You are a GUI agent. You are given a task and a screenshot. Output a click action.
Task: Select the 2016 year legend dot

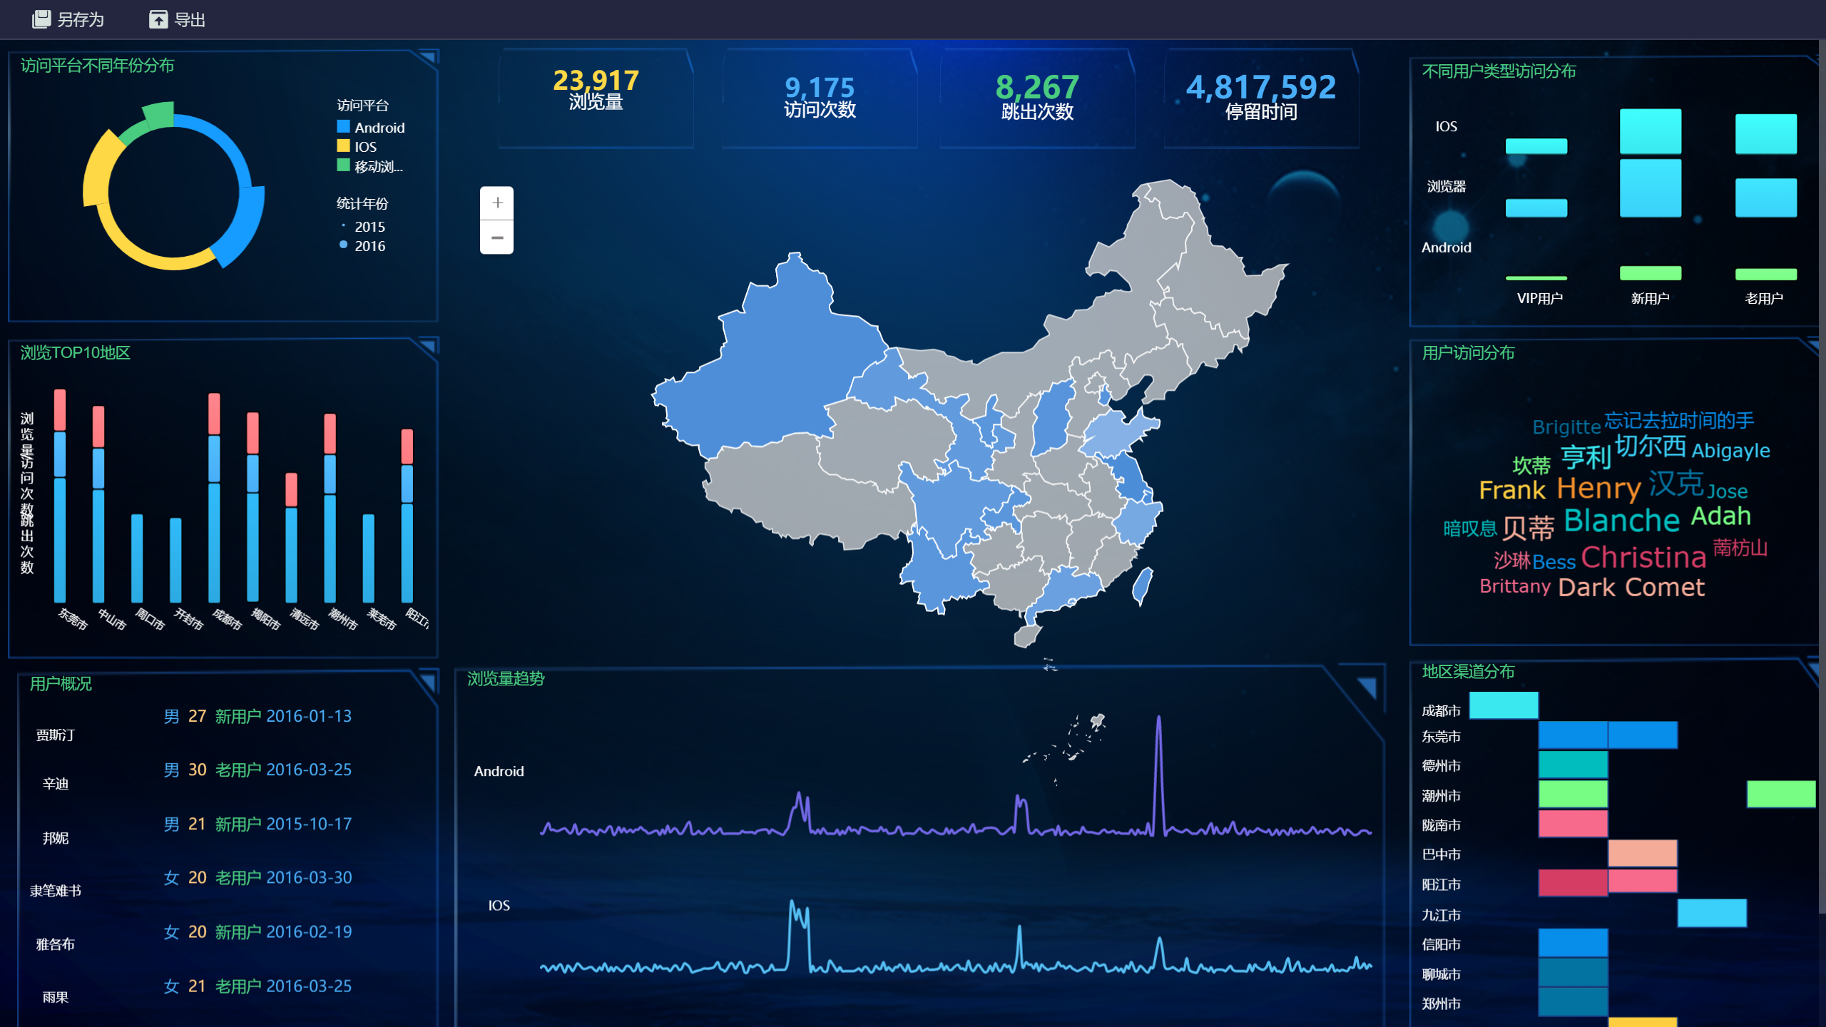343,245
